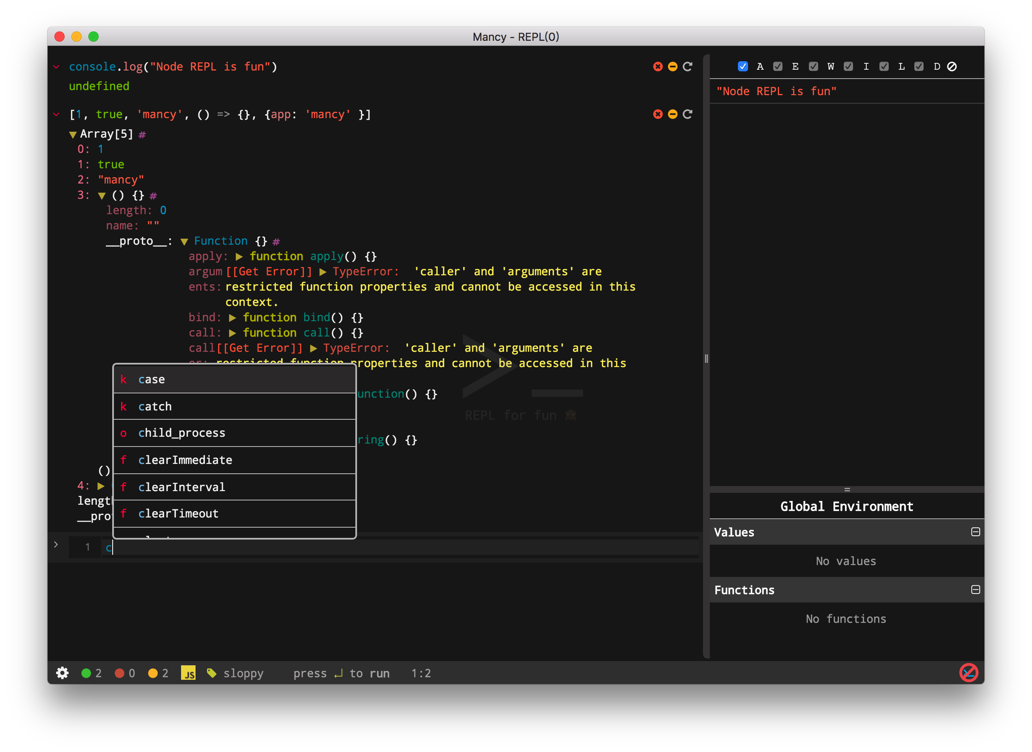
Task: Collapse the Array[5] tree node
Action: pyautogui.click(x=73, y=135)
